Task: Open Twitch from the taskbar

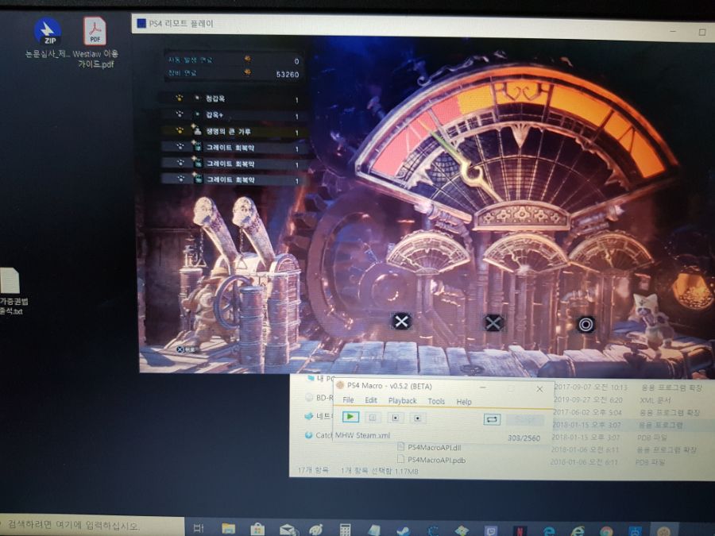Action: (491, 530)
